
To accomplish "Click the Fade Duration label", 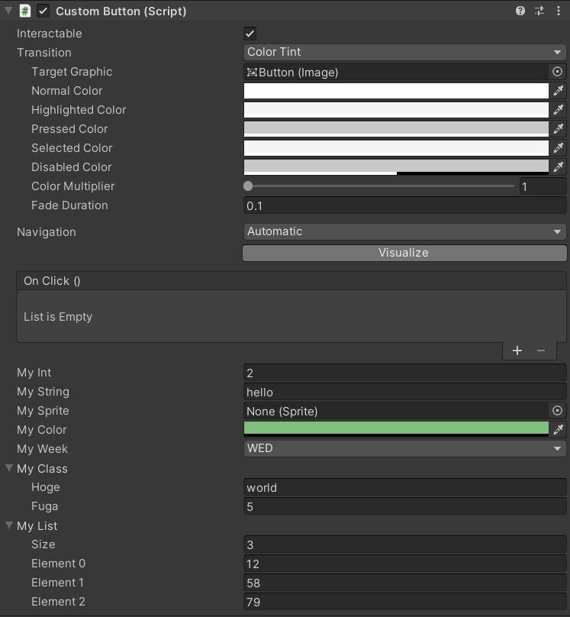I will click(69, 205).
